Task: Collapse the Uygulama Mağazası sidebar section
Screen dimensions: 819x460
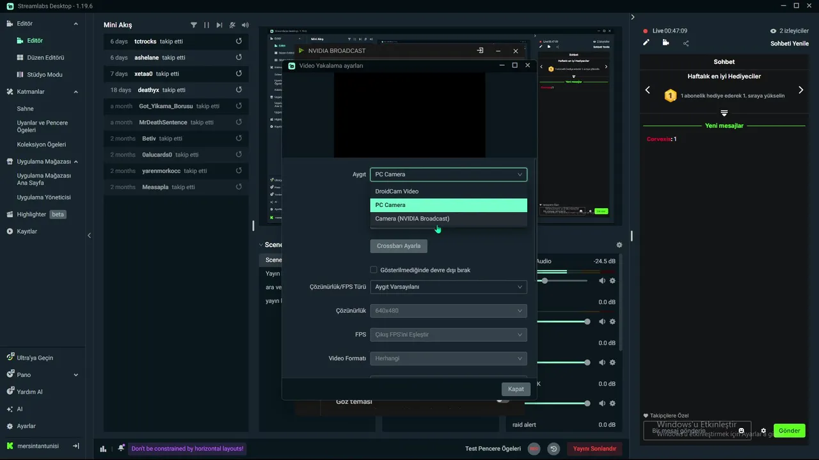Action: 76,162
